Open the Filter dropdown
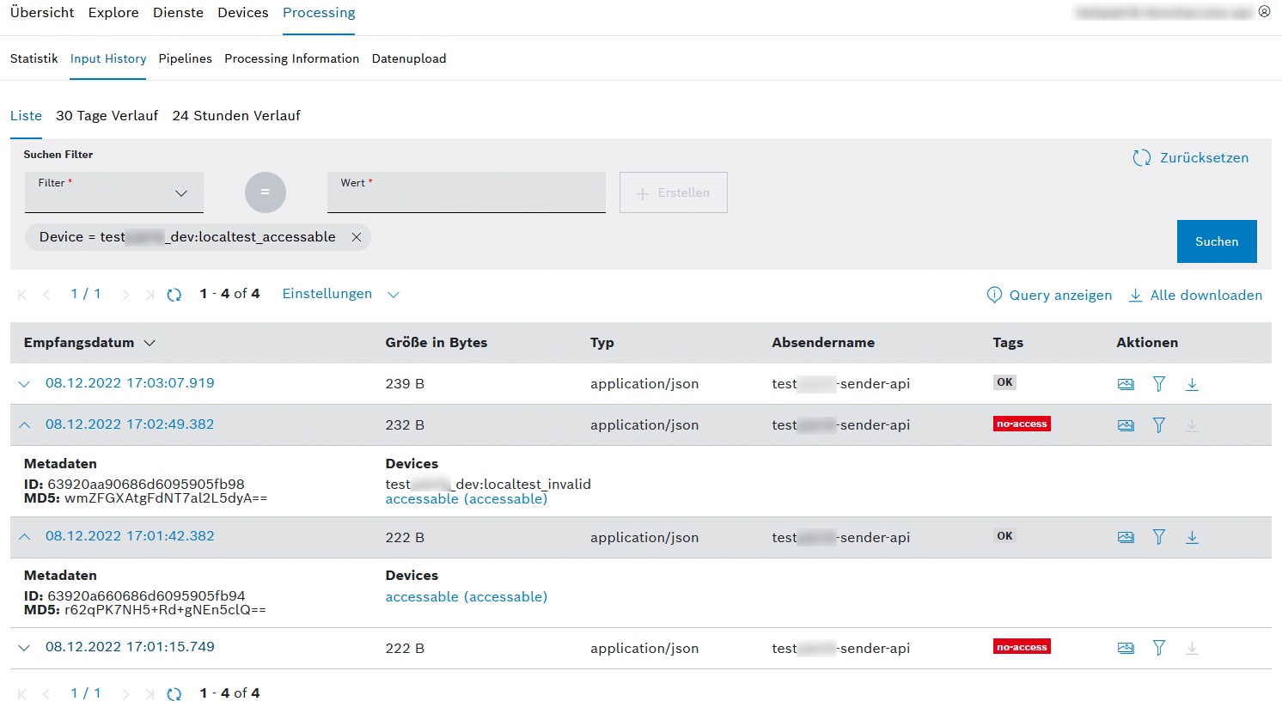Screen dimensions: 1282x714 coord(114,192)
